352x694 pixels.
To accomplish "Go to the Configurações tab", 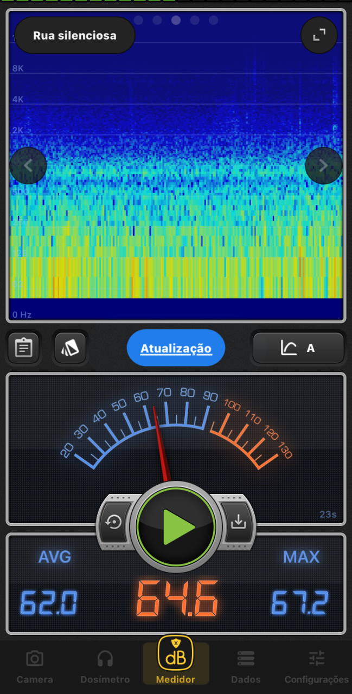I will [317, 667].
